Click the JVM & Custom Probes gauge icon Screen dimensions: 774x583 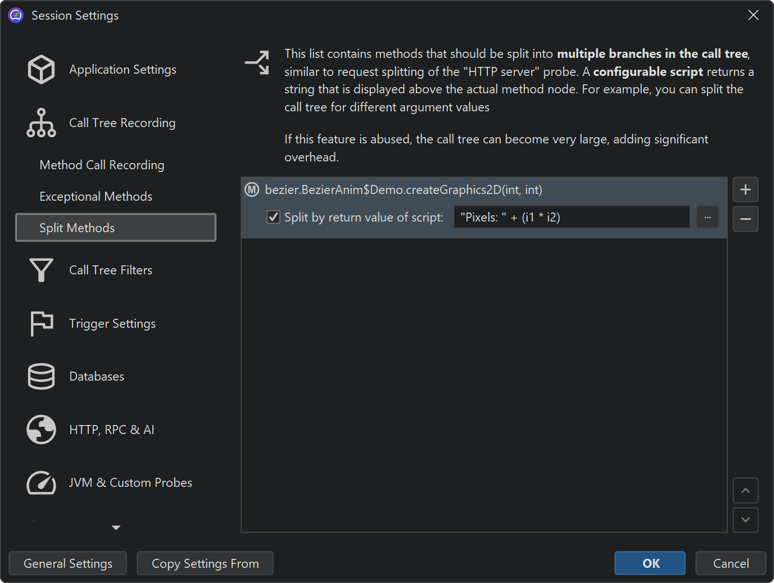click(x=41, y=482)
